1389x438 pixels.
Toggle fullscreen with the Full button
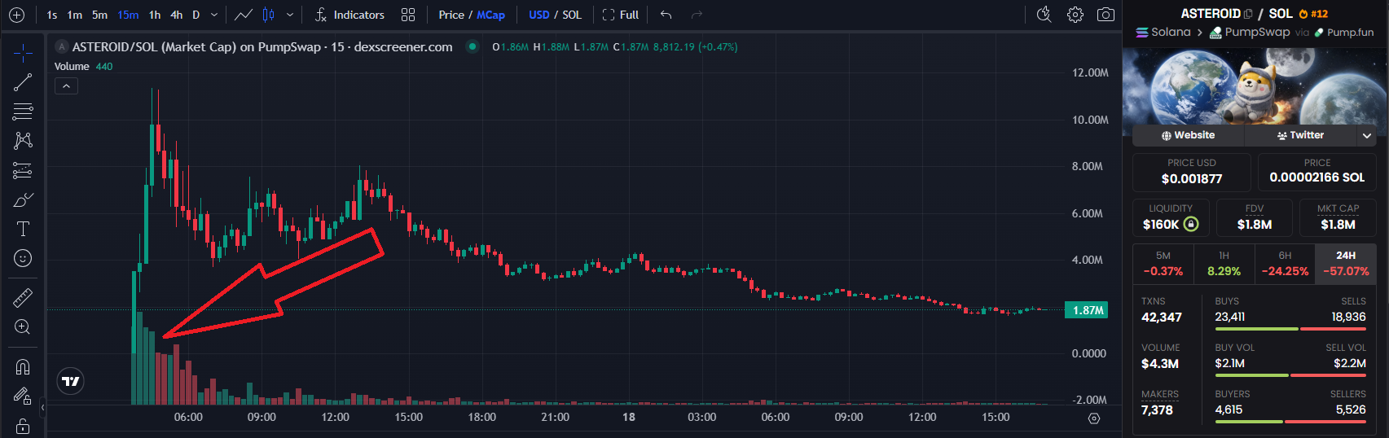tap(621, 15)
